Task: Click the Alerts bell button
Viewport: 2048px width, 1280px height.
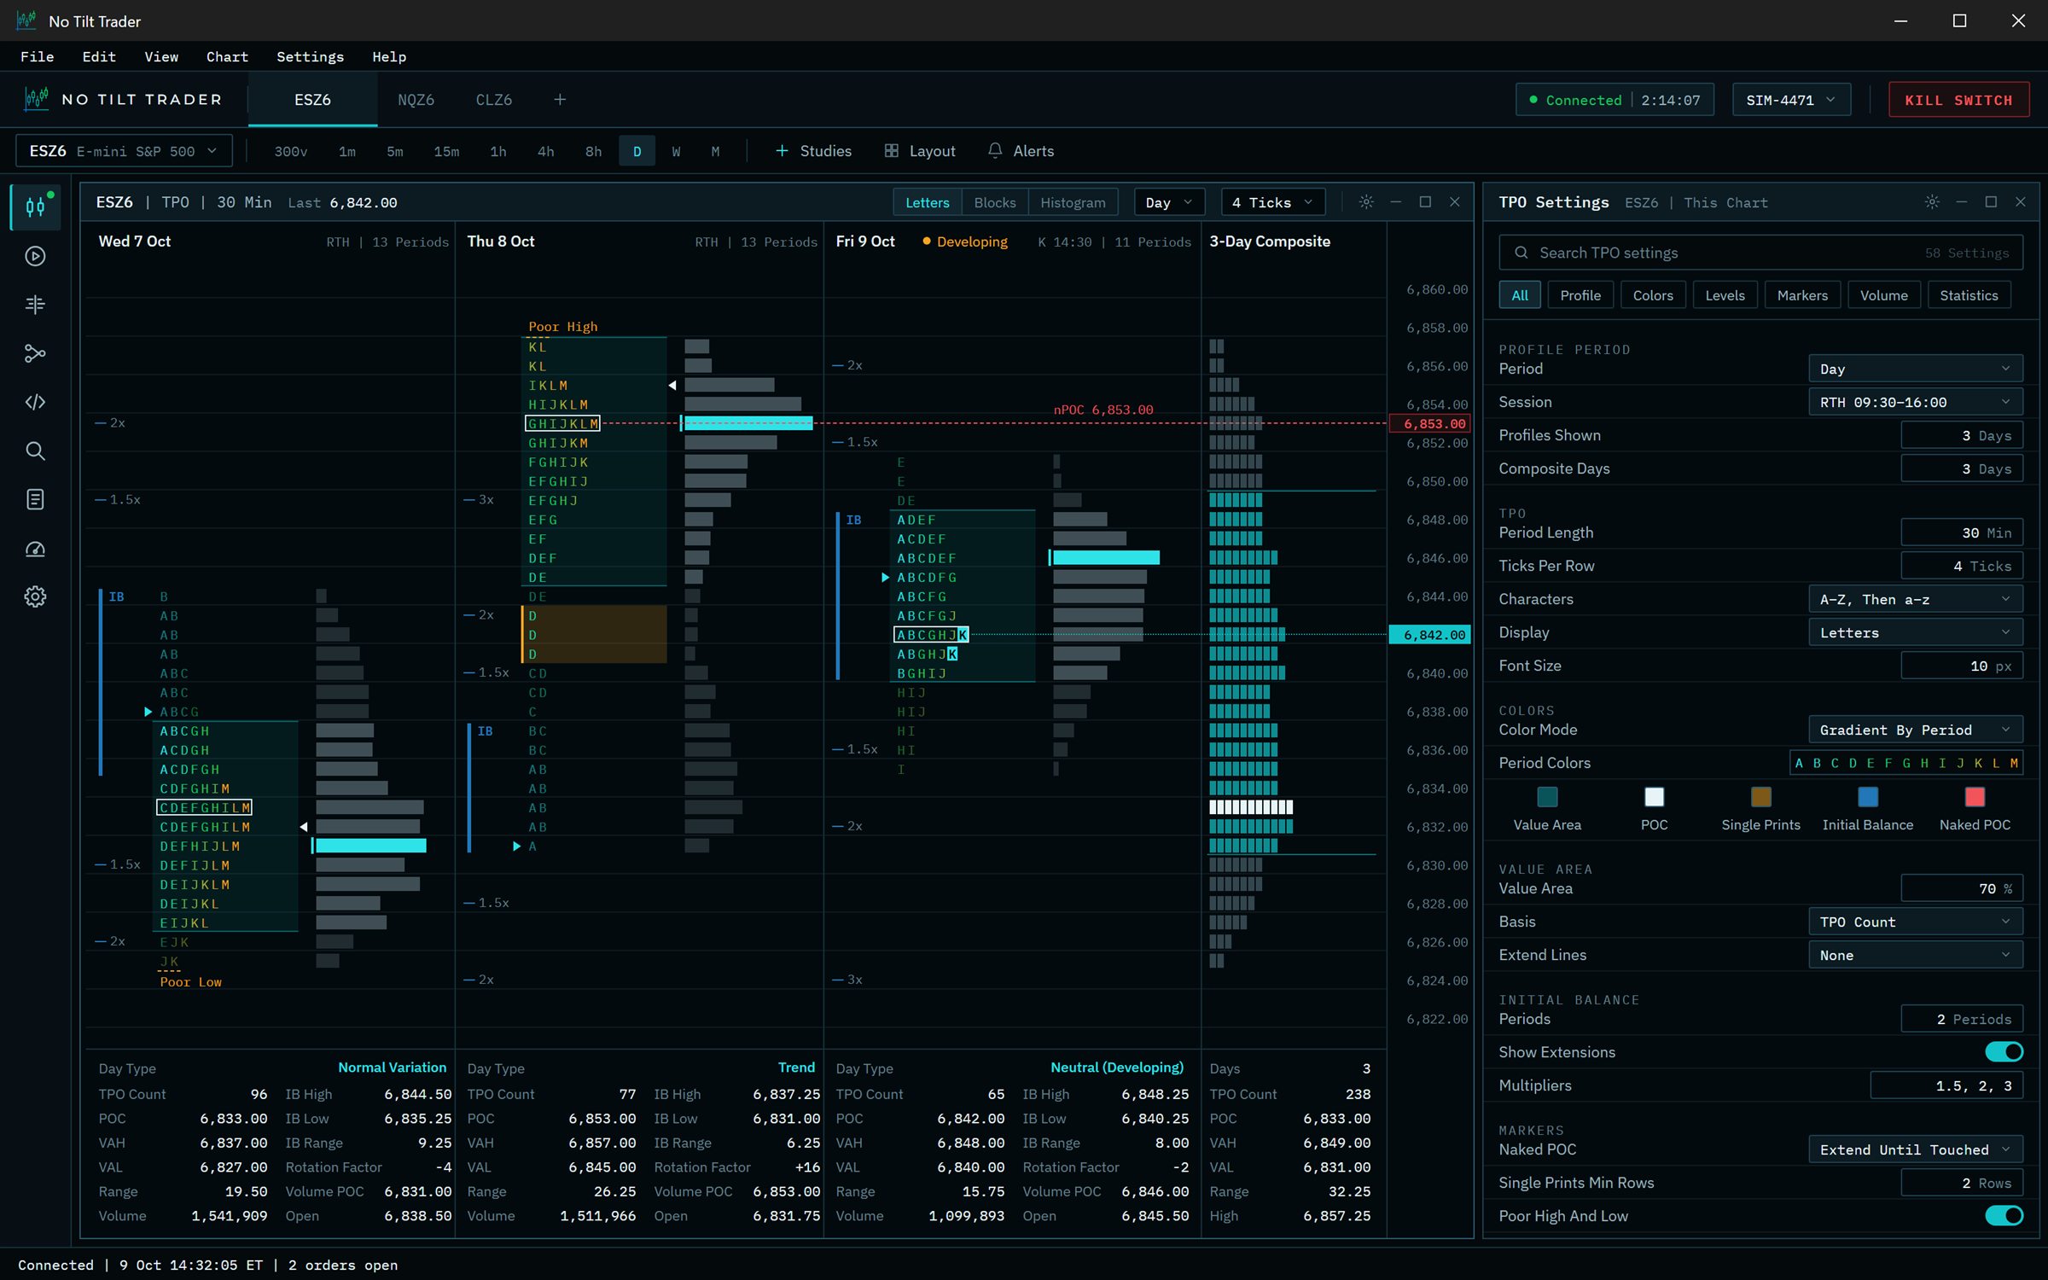Action: 1021,151
